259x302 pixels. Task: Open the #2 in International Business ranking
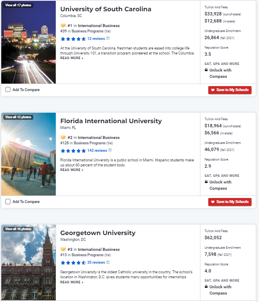(x=94, y=138)
